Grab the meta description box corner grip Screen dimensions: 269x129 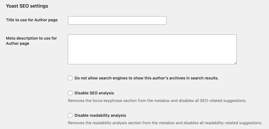(x=235, y=63)
